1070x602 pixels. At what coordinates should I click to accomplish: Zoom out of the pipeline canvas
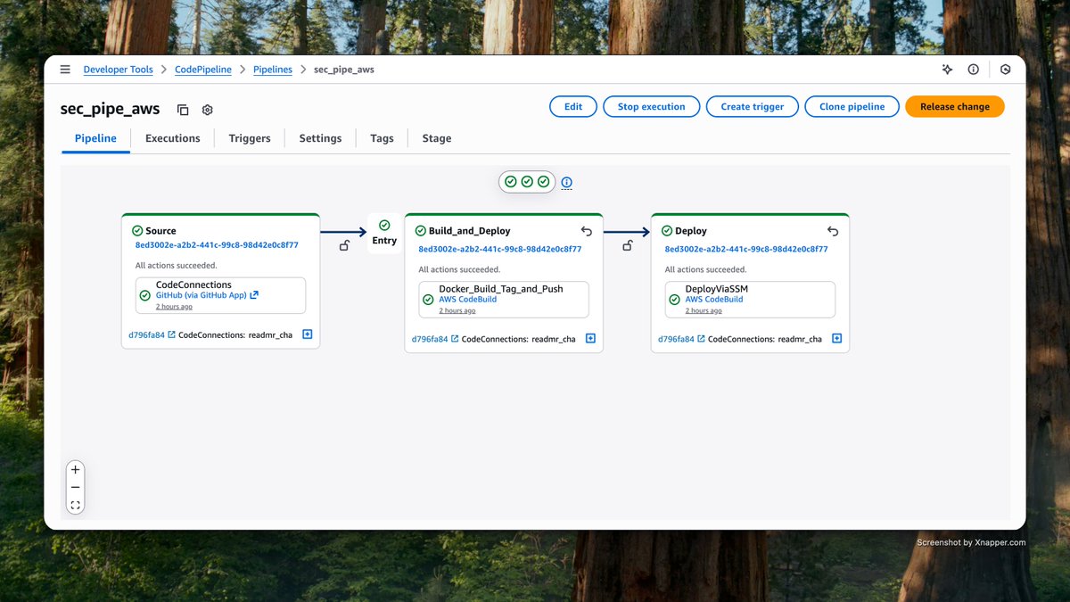pos(75,487)
